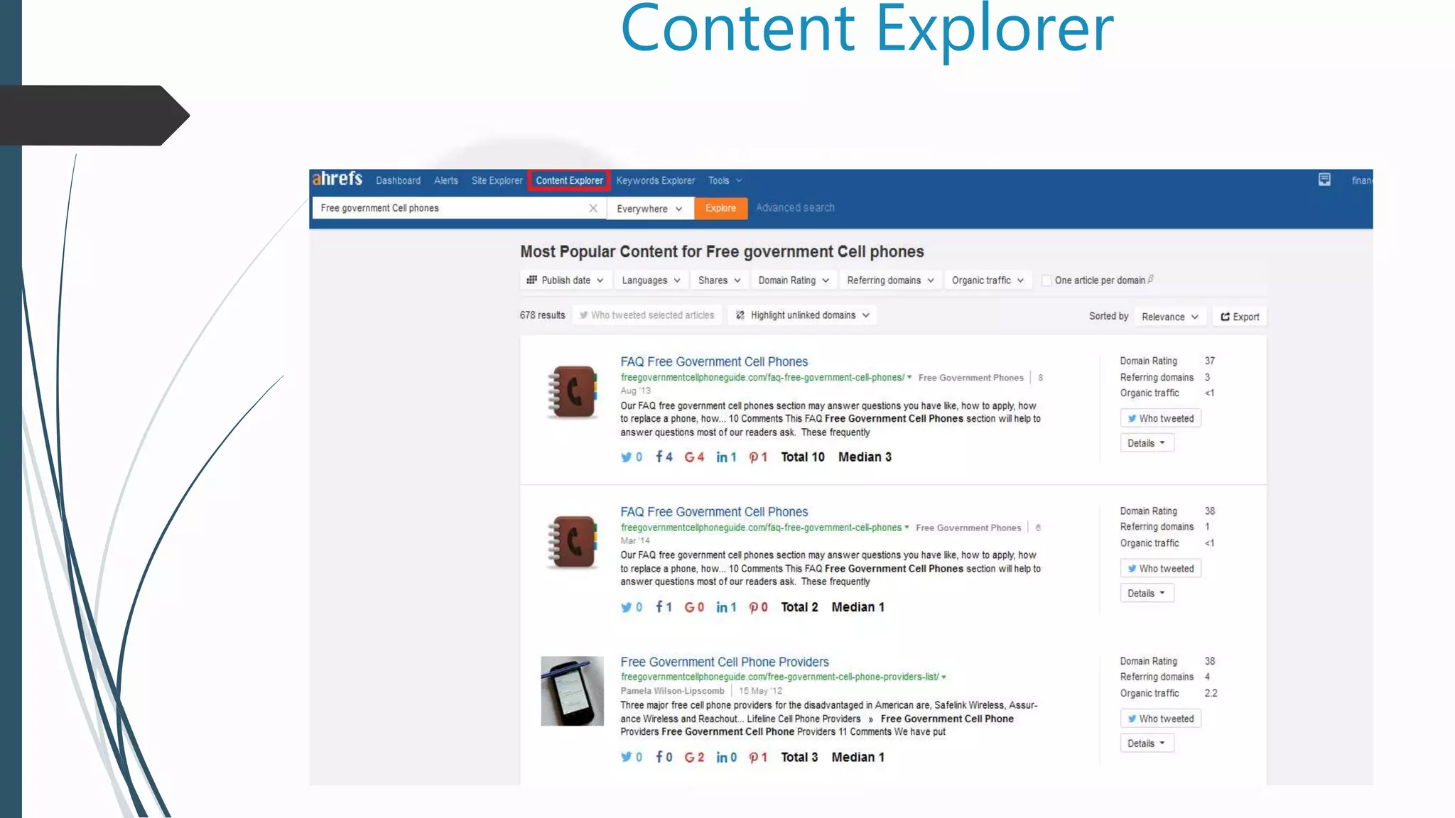Open the Publish date filter dropdown

(x=565, y=280)
